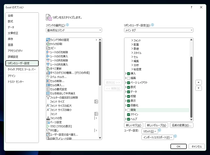Click the ribbon tabs list scrollbar thumb
Screen dimensions: 210x155
click(191, 87)
